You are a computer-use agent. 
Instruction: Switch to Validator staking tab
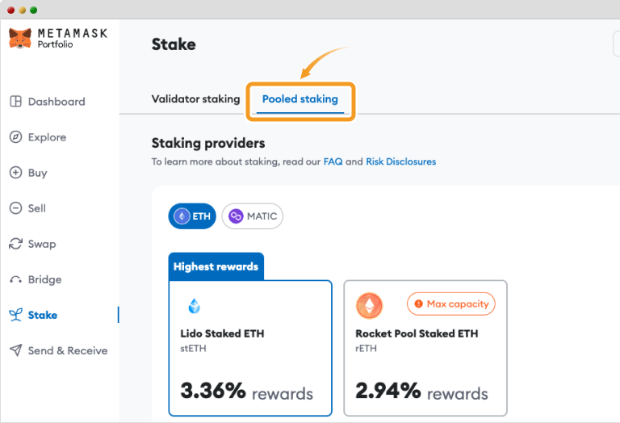[x=195, y=99]
